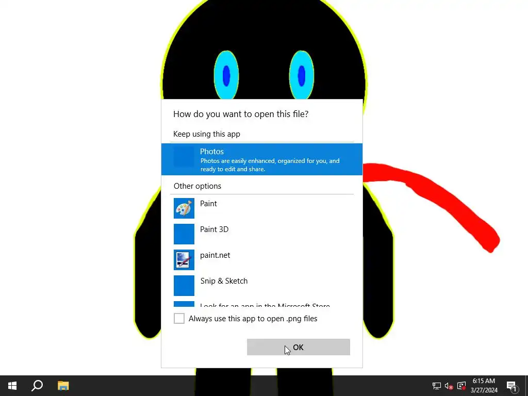
Task: Select the Photos app option
Action: (262, 159)
